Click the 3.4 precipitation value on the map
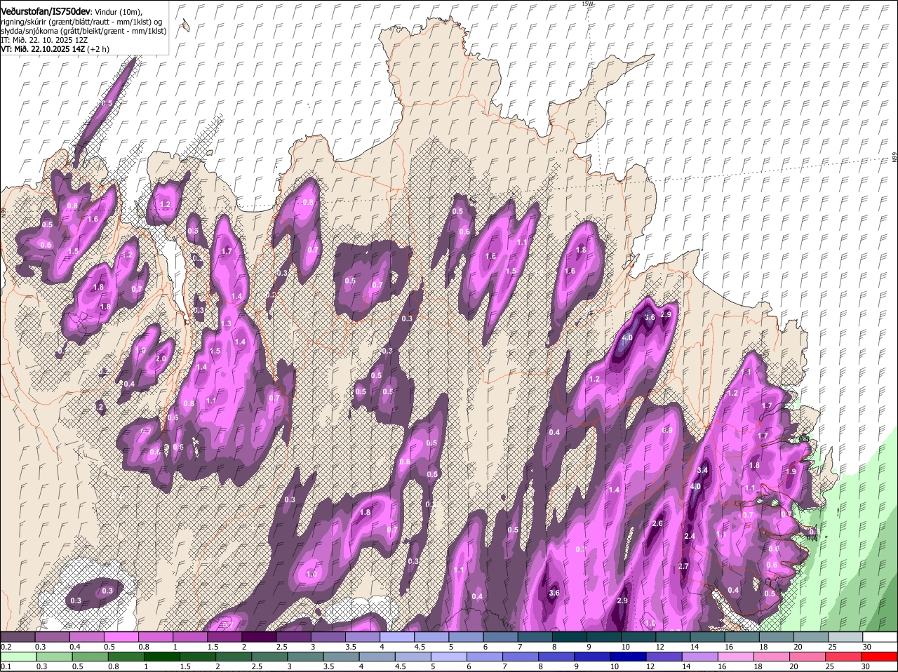This screenshot has width=898, height=672. pos(703,469)
